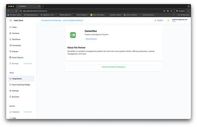Open Vacation and Shor... bookmark
Viewport: 197px width, 127px height.
pos(147,15)
